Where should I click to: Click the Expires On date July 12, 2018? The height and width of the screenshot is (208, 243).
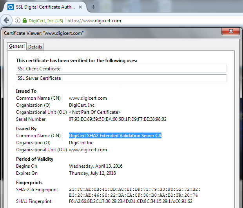92,173
